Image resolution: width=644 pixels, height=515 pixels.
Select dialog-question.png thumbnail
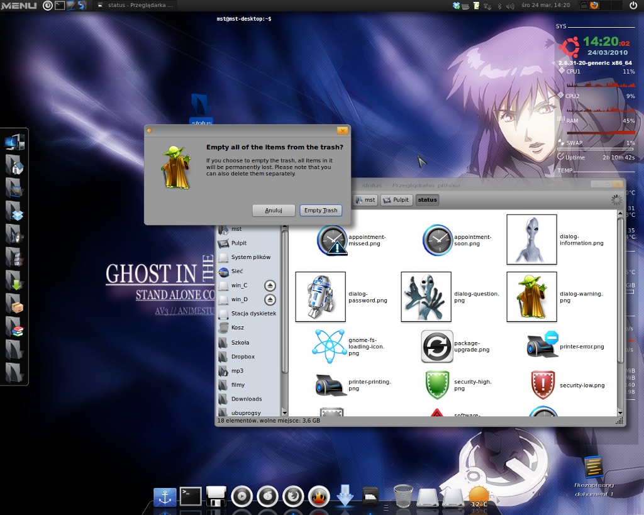tap(426, 297)
